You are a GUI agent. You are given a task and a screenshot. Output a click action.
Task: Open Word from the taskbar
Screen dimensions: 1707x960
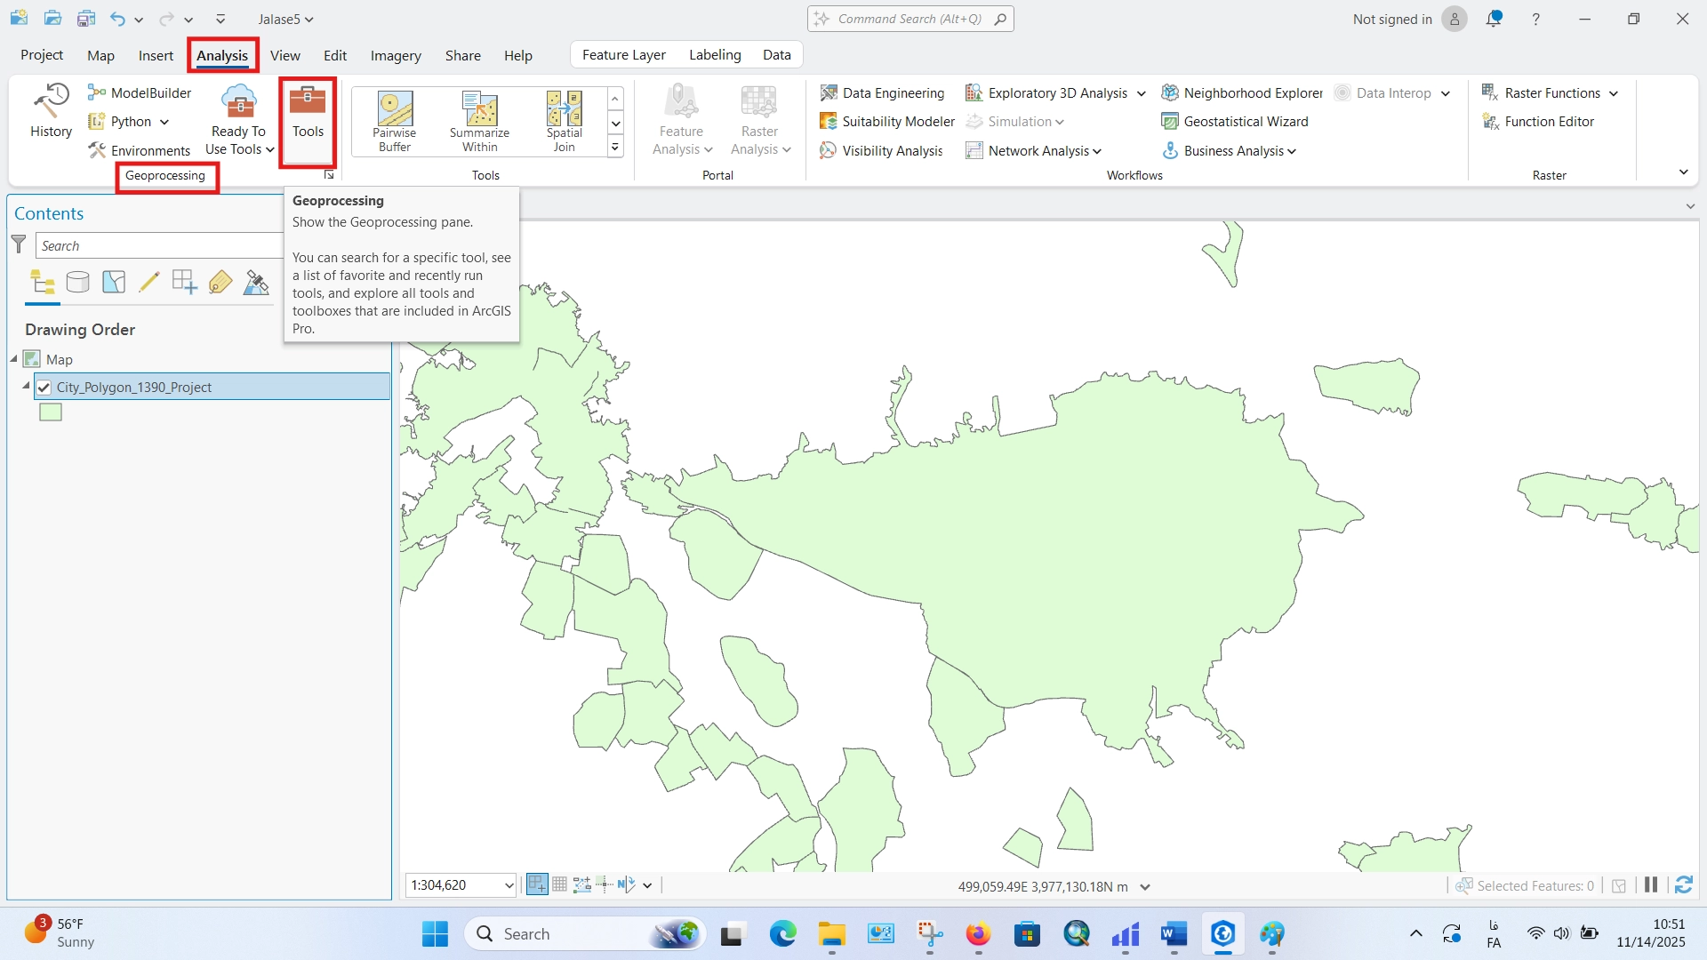1174,933
